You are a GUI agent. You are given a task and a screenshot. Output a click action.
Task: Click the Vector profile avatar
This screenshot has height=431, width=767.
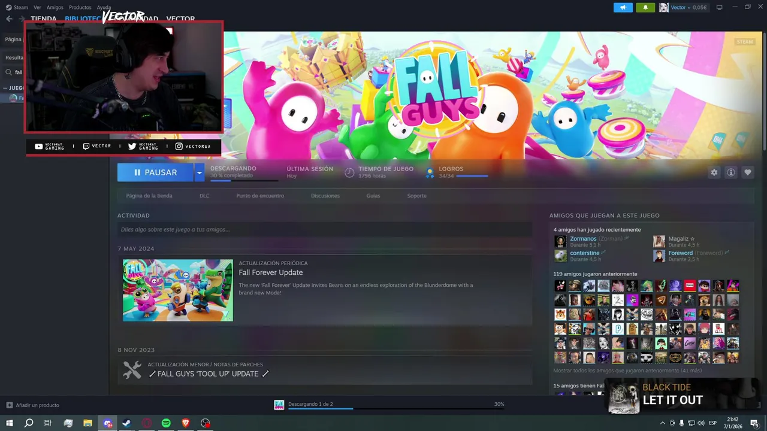pos(664,7)
